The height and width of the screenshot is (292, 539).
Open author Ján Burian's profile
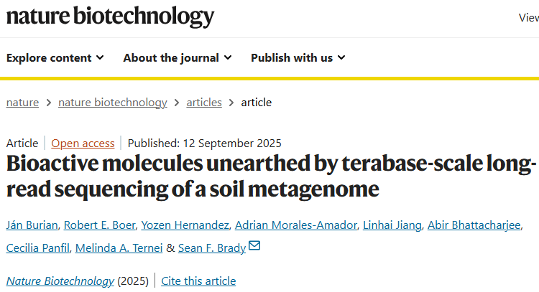30,225
